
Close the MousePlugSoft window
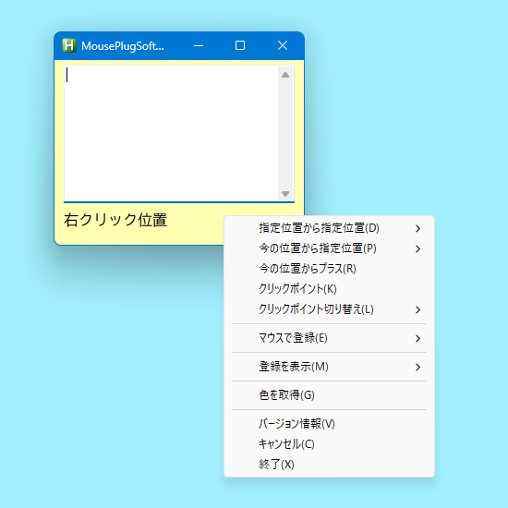pyautogui.click(x=283, y=45)
